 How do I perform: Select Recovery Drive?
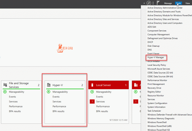154,88
